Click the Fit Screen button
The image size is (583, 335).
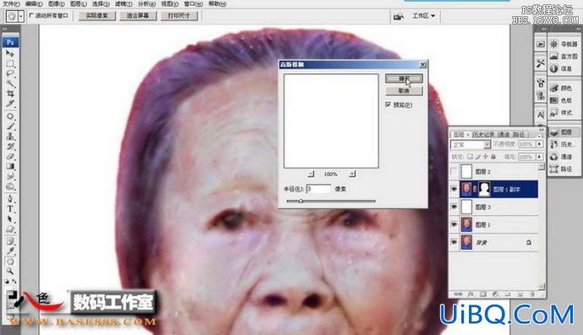pos(138,15)
